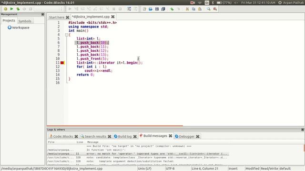
Task: Click the Build and run icon
Action: pos(18,9)
